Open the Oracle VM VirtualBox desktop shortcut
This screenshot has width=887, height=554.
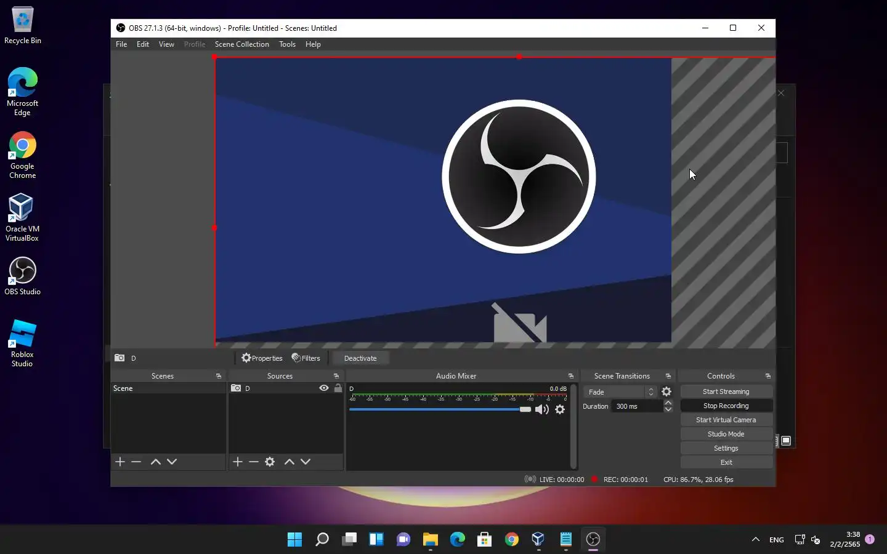click(x=22, y=217)
